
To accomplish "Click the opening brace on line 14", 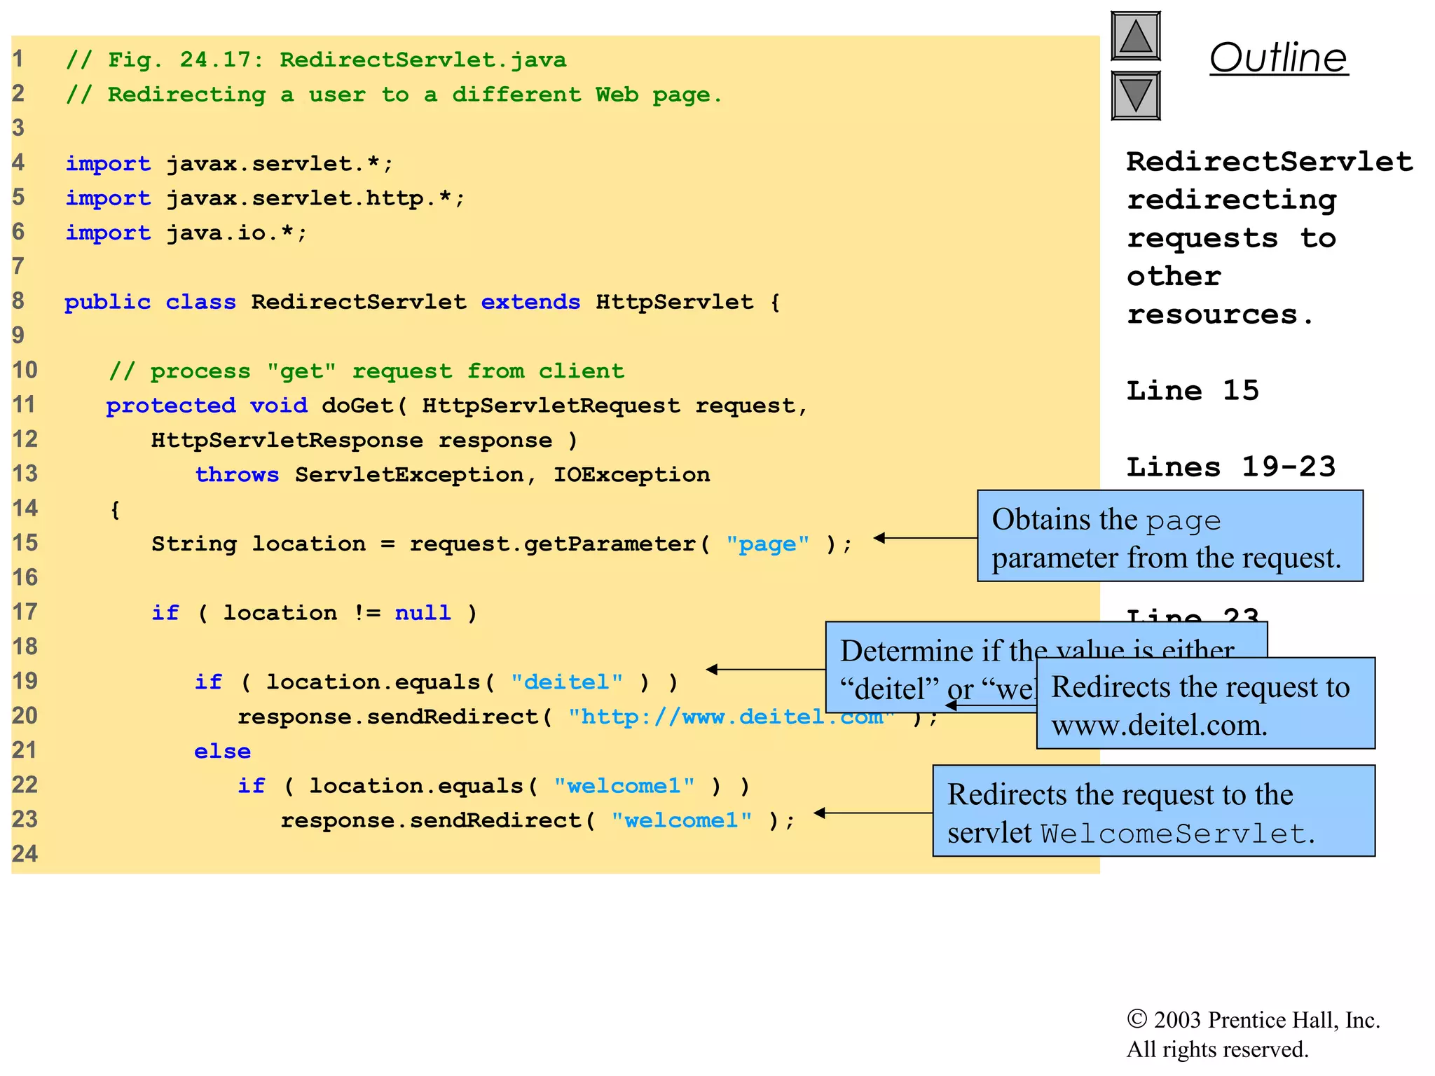I will click(x=115, y=509).
